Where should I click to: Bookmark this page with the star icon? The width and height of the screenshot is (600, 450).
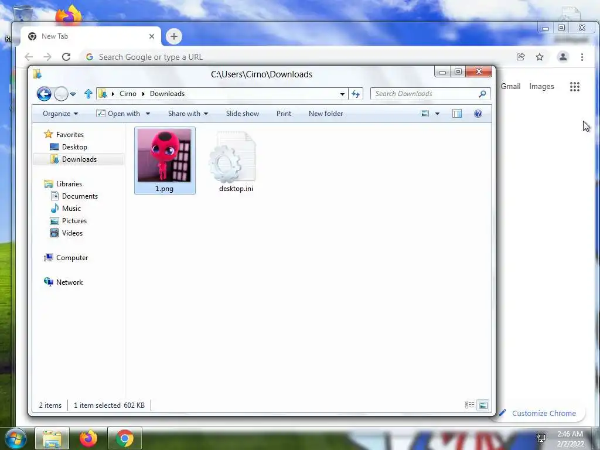(x=540, y=57)
